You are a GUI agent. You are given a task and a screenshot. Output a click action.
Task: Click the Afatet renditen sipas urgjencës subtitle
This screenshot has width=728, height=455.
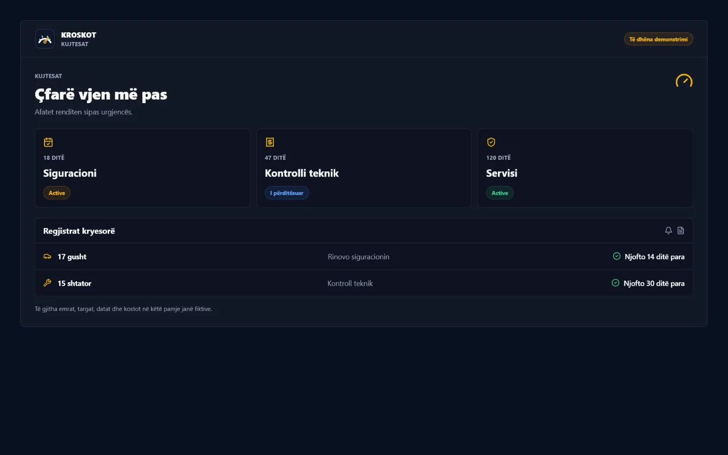[x=83, y=112]
